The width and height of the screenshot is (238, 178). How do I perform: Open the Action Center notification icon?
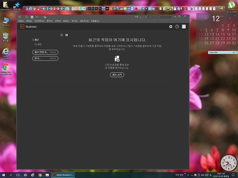pyautogui.click(x=233, y=175)
